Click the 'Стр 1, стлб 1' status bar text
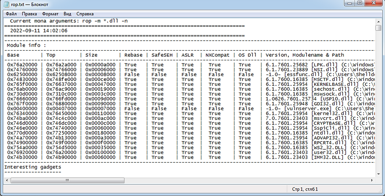The width and height of the screenshot is (385, 196). 305,189
